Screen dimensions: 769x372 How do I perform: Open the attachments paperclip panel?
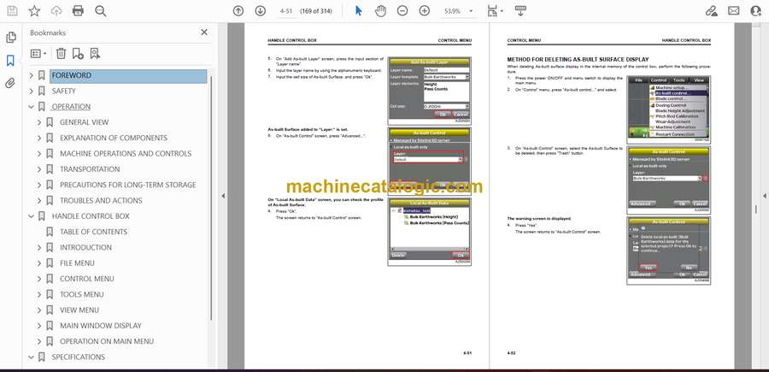tap(9, 83)
